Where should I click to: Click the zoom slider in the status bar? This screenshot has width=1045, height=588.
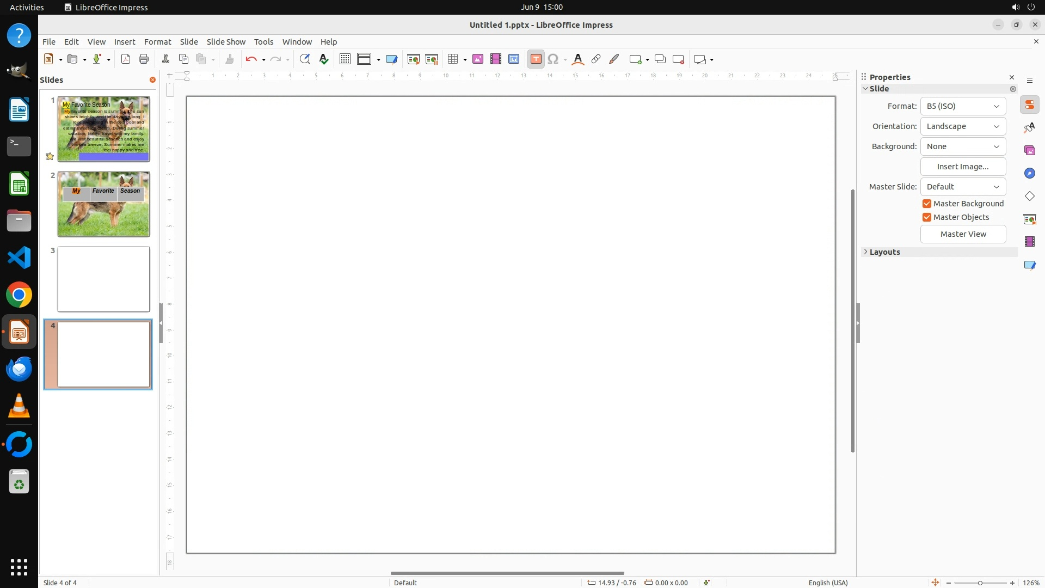click(x=980, y=583)
